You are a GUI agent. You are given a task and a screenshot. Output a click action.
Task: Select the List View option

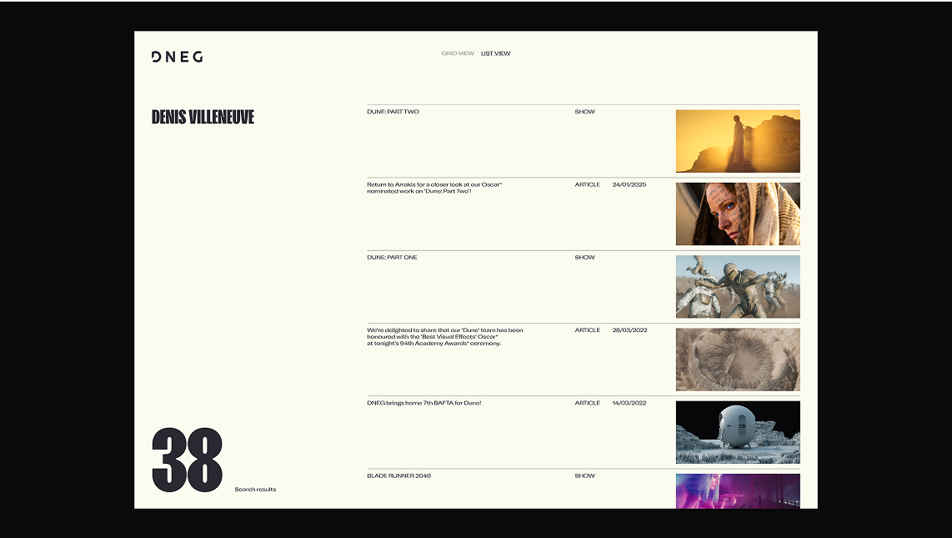(495, 53)
